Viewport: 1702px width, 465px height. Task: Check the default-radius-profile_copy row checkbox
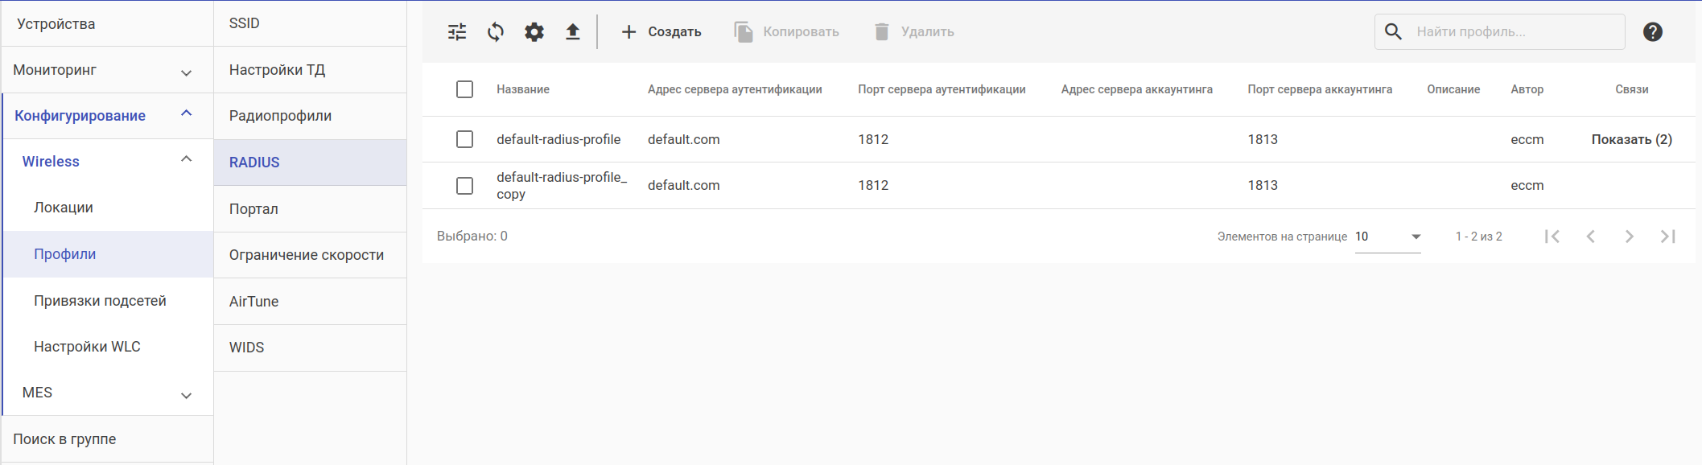(x=464, y=186)
